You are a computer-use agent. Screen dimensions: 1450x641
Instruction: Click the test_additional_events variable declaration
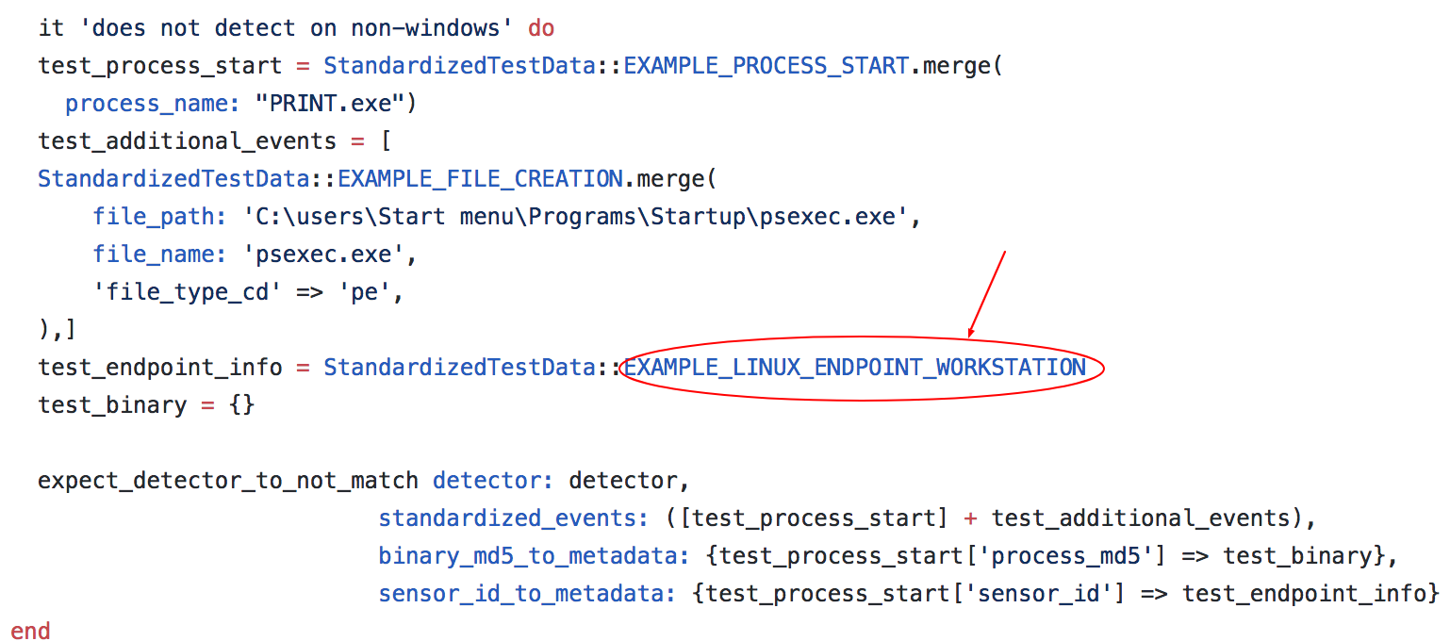click(187, 141)
